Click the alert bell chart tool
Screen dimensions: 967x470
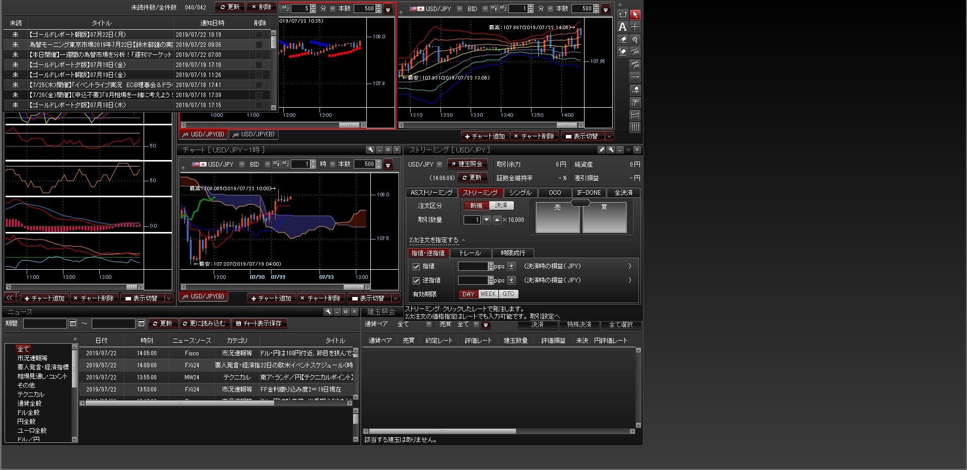click(x=635, y=90)
